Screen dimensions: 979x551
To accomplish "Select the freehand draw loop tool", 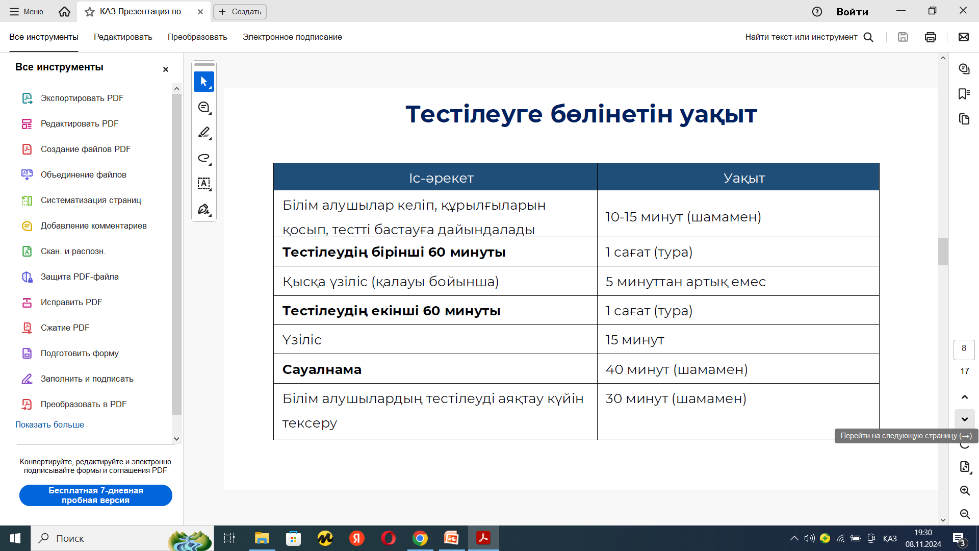I will [x=203, y=158].
